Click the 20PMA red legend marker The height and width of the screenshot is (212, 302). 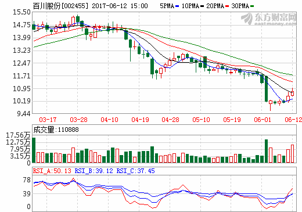click(227, 6)
